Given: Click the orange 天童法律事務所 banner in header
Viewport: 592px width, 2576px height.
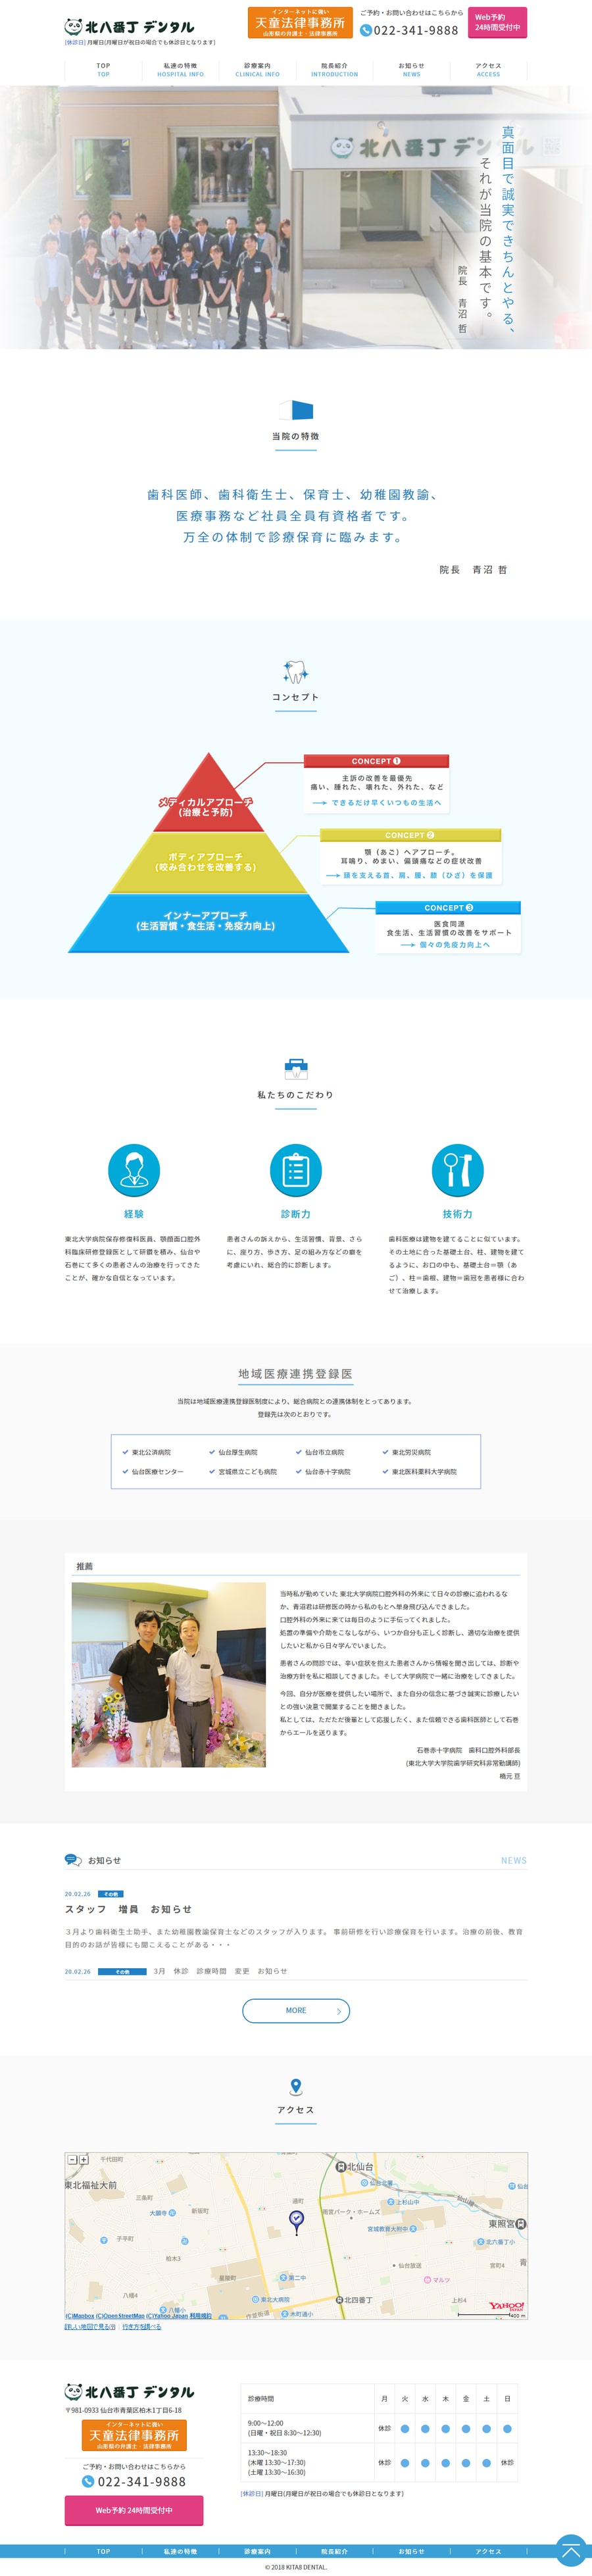Looking at the screenshot, I should 300,22.
